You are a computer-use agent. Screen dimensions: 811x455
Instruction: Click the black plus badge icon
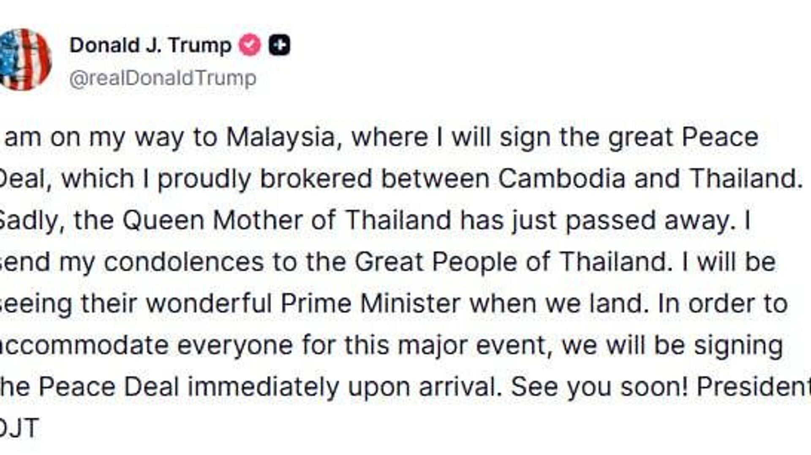[280, 45]
